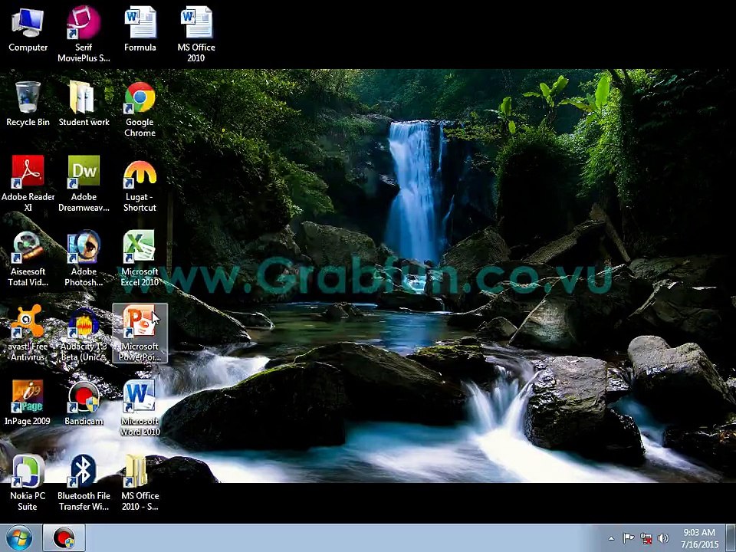Screen dimensions: 736x552
Task: Click the Microsoft PowerPoint shortcut
Action: click(x=140, y=333)
